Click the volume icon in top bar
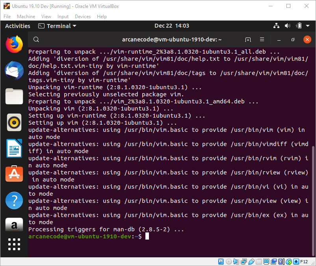The height and width of the screenshot is (266, 316). pyautogui.click(x=287, y=26)
